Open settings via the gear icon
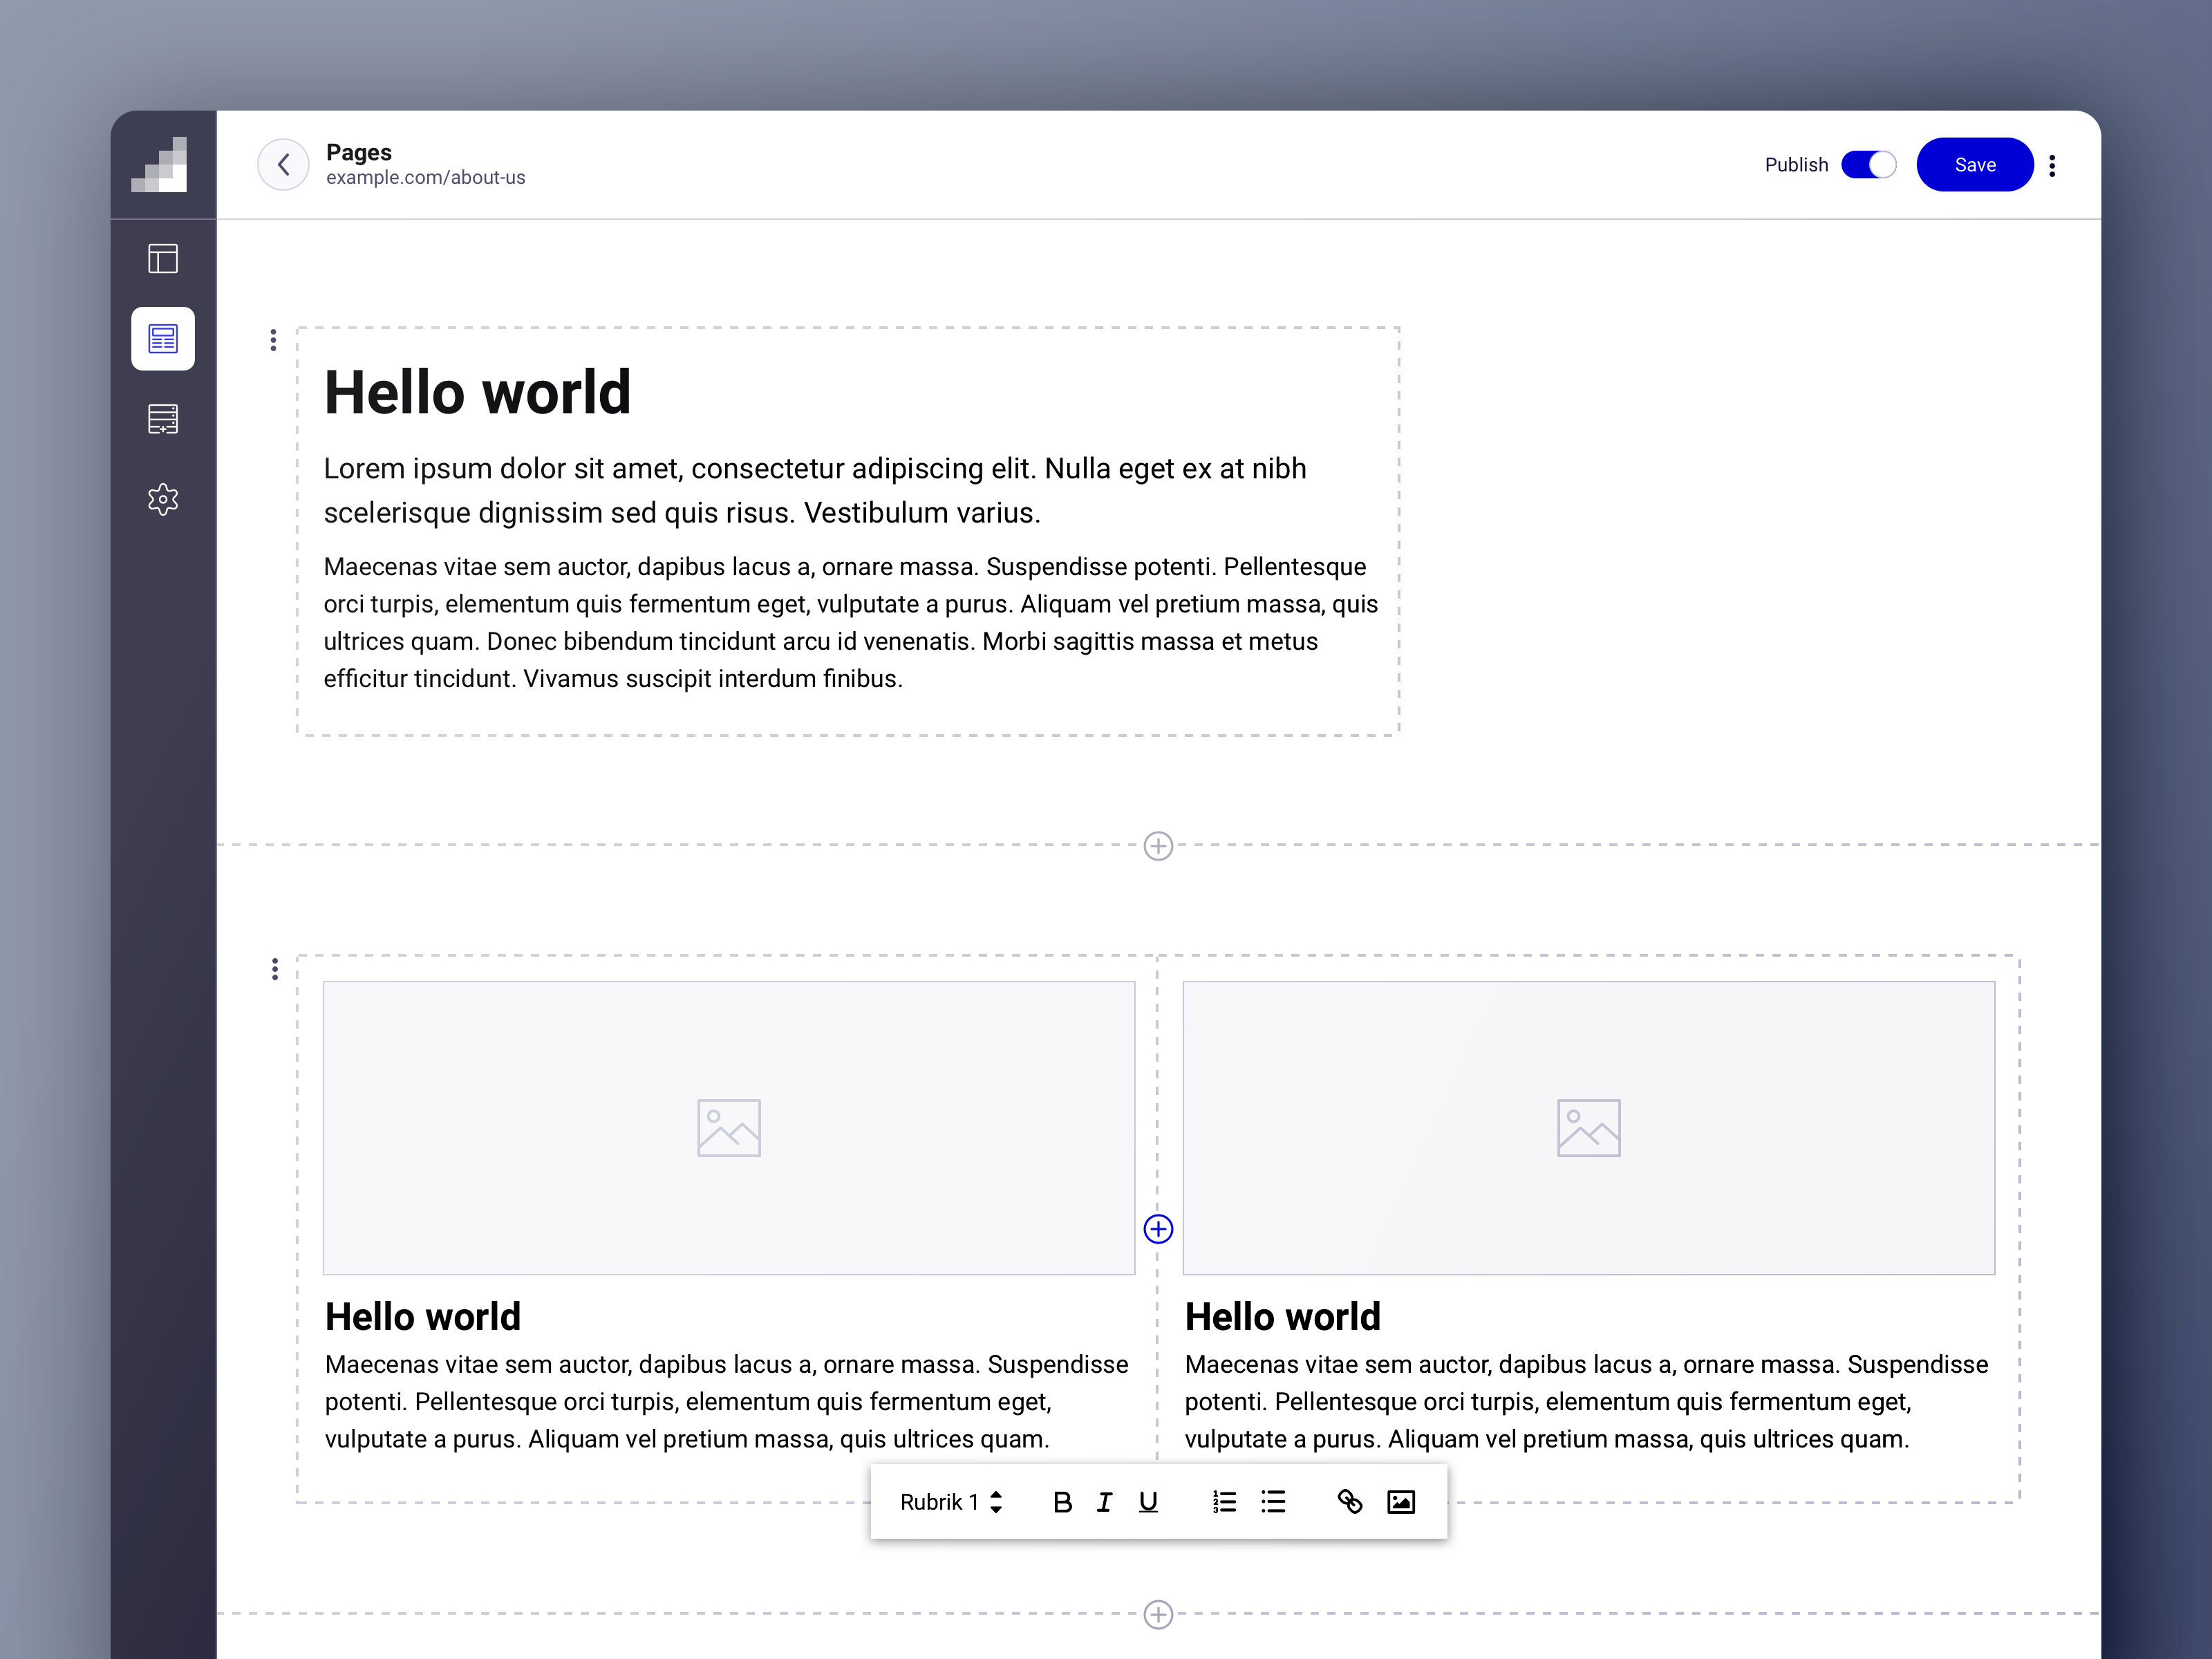Image resolution: width=2212 pixels, height=1659 pixels. 162,498
